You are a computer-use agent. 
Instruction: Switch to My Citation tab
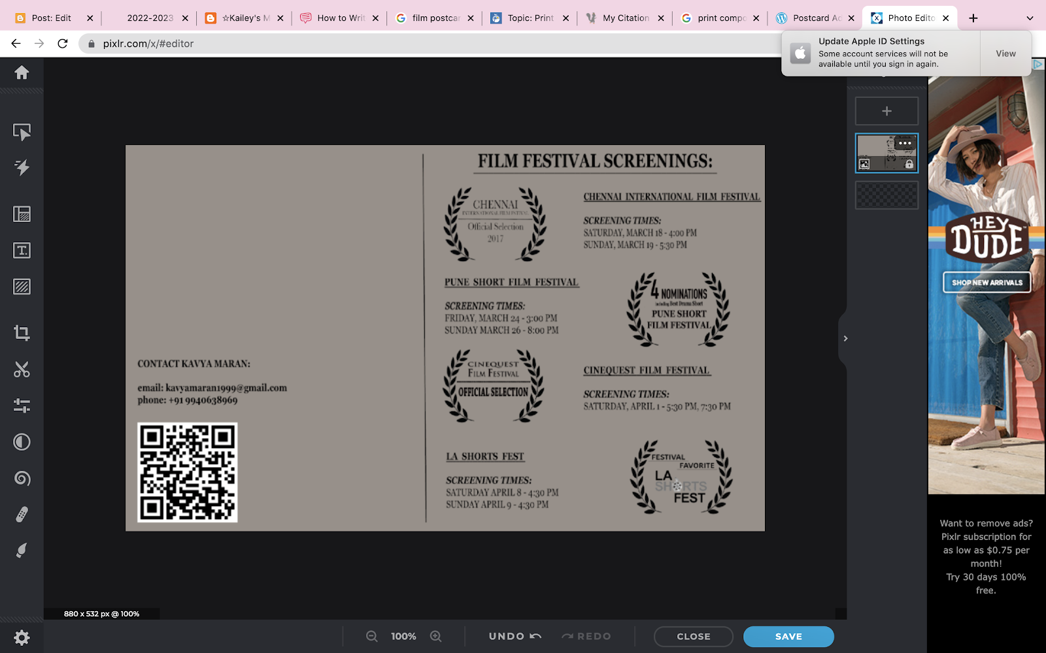(x=626, y=18)
